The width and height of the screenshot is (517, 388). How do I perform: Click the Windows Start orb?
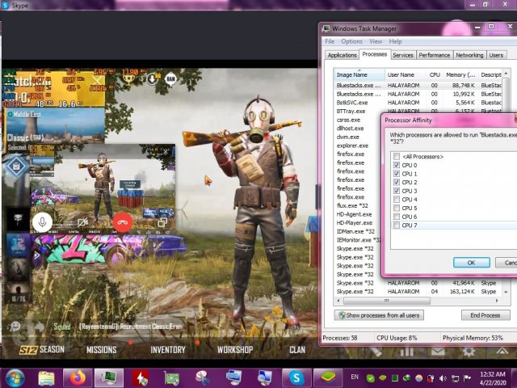pyautogui.click(x=15, y=377)
